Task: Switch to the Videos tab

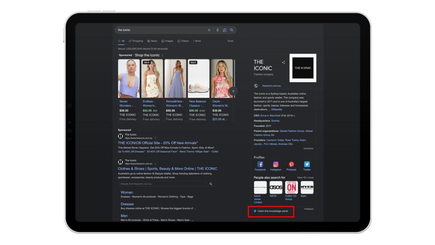Action: pyautogui.click(x=183, y=41)
